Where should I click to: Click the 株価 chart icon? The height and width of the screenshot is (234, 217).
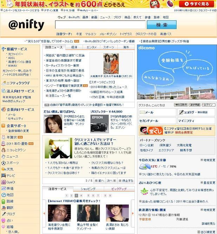(x=3, y=188)
